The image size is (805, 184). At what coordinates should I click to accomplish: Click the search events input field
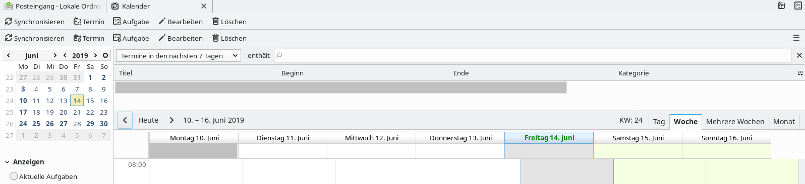pyautogui.click(x=533, y=55)
